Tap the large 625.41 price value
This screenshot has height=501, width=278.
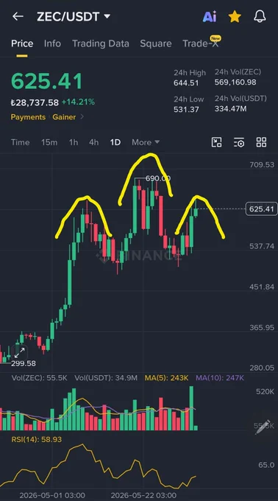(47, 81)
